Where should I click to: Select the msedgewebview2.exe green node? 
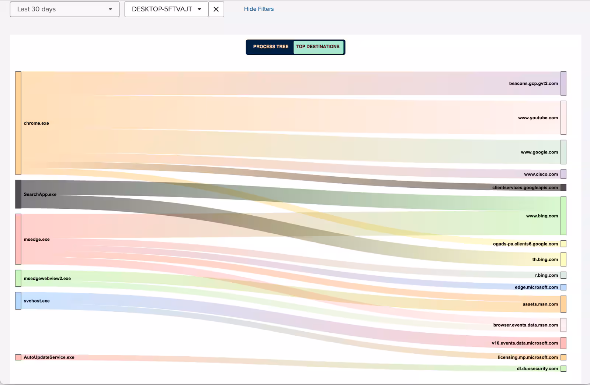[x=18, y=278]
